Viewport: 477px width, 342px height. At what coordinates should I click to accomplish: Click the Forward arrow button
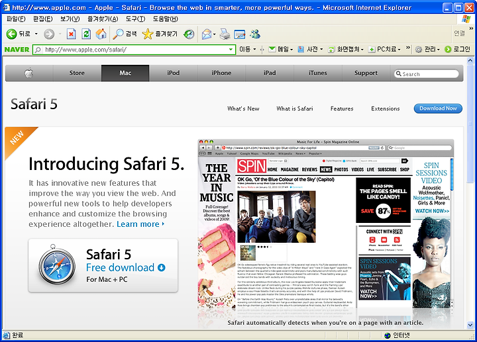[x=49, y=34]
